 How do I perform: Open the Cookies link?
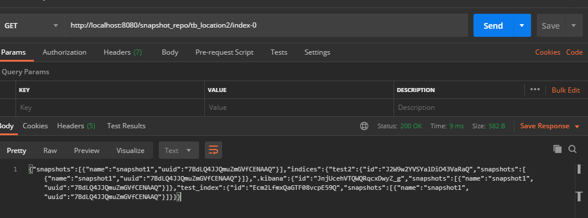point(548,52)
